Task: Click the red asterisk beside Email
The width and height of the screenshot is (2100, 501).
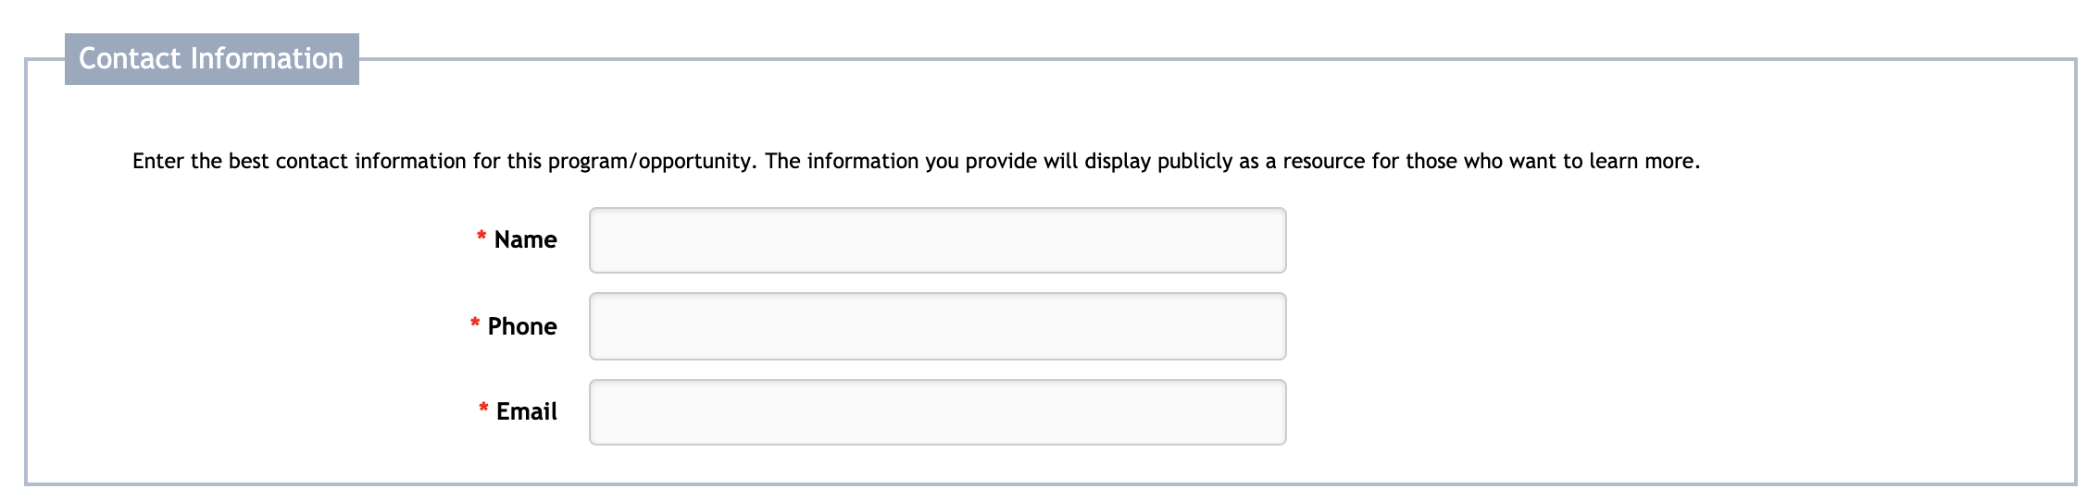Action: coord(483,409)
